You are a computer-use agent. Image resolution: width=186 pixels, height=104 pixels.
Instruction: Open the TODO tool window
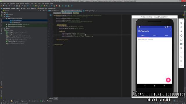pyautogui.click(x=50, y=101)
